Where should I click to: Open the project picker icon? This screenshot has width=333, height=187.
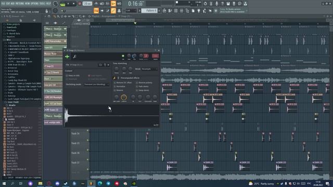193,10
